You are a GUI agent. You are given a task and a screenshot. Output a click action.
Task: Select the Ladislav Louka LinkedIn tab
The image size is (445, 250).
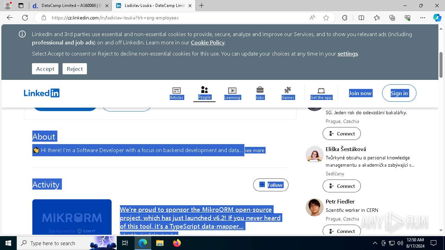tap(153, 6)
